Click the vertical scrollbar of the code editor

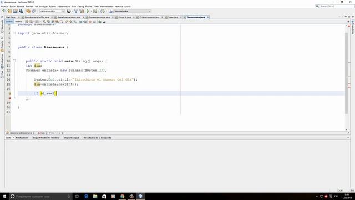click(346, 73)
